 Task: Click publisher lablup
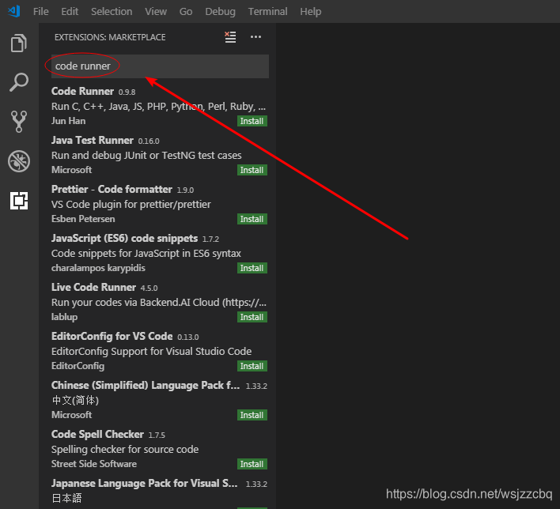tap(64, 317)
